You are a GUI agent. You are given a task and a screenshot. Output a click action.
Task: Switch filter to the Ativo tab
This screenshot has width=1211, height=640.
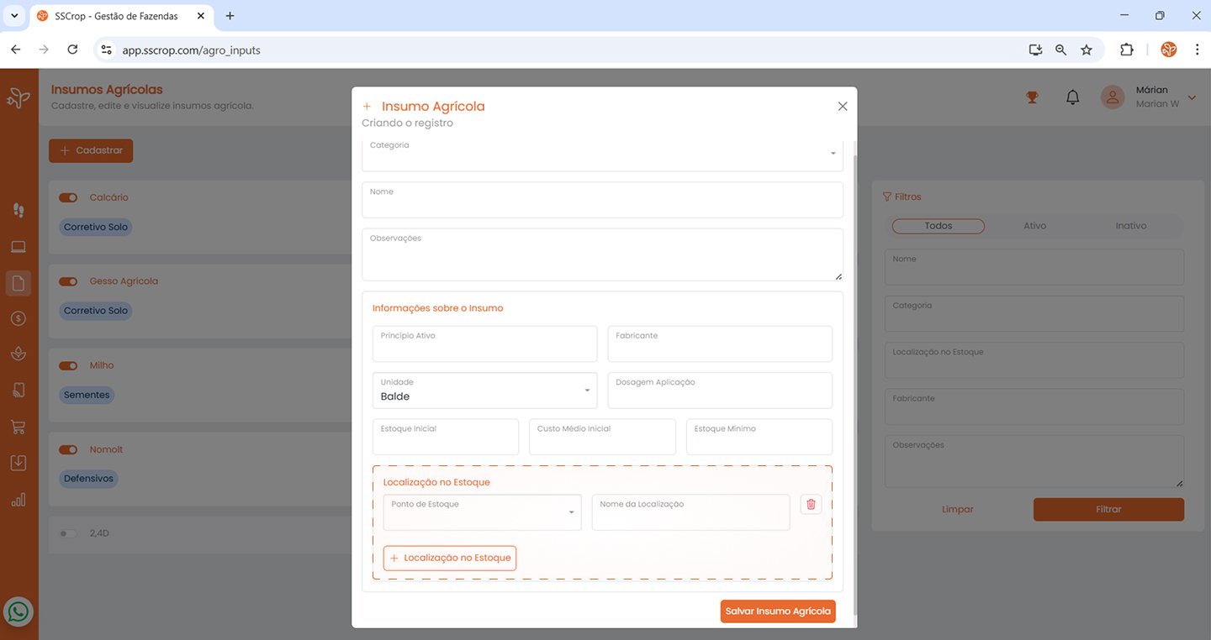1034,226
